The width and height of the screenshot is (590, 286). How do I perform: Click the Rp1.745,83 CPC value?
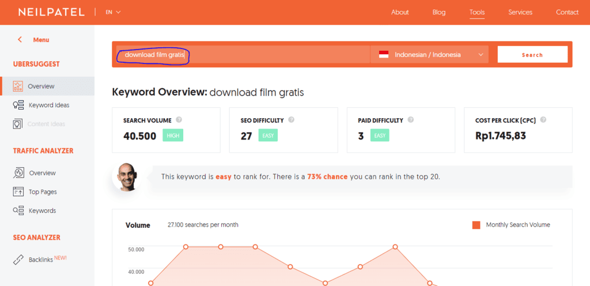tap(501, 136)
